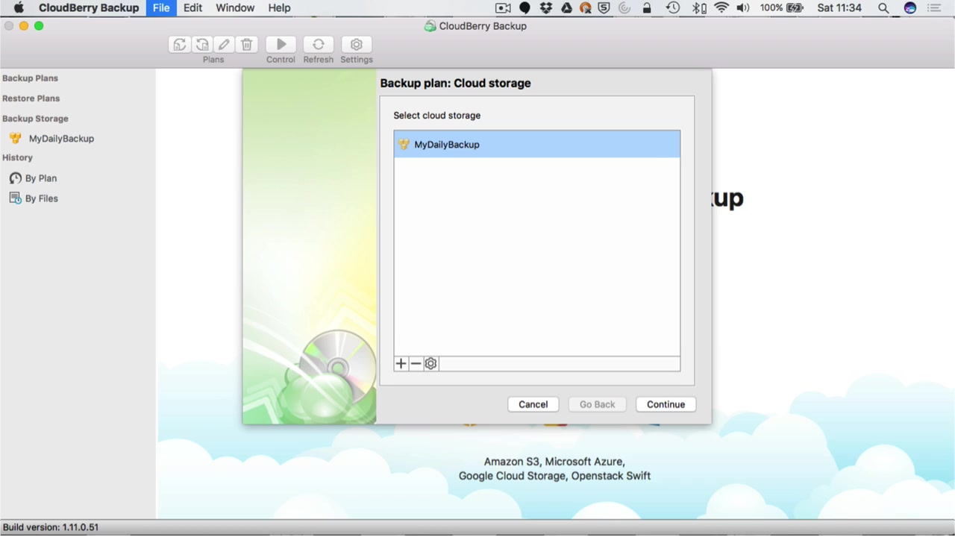Open the Wi-Fi menu bar icon

point(721,8)
